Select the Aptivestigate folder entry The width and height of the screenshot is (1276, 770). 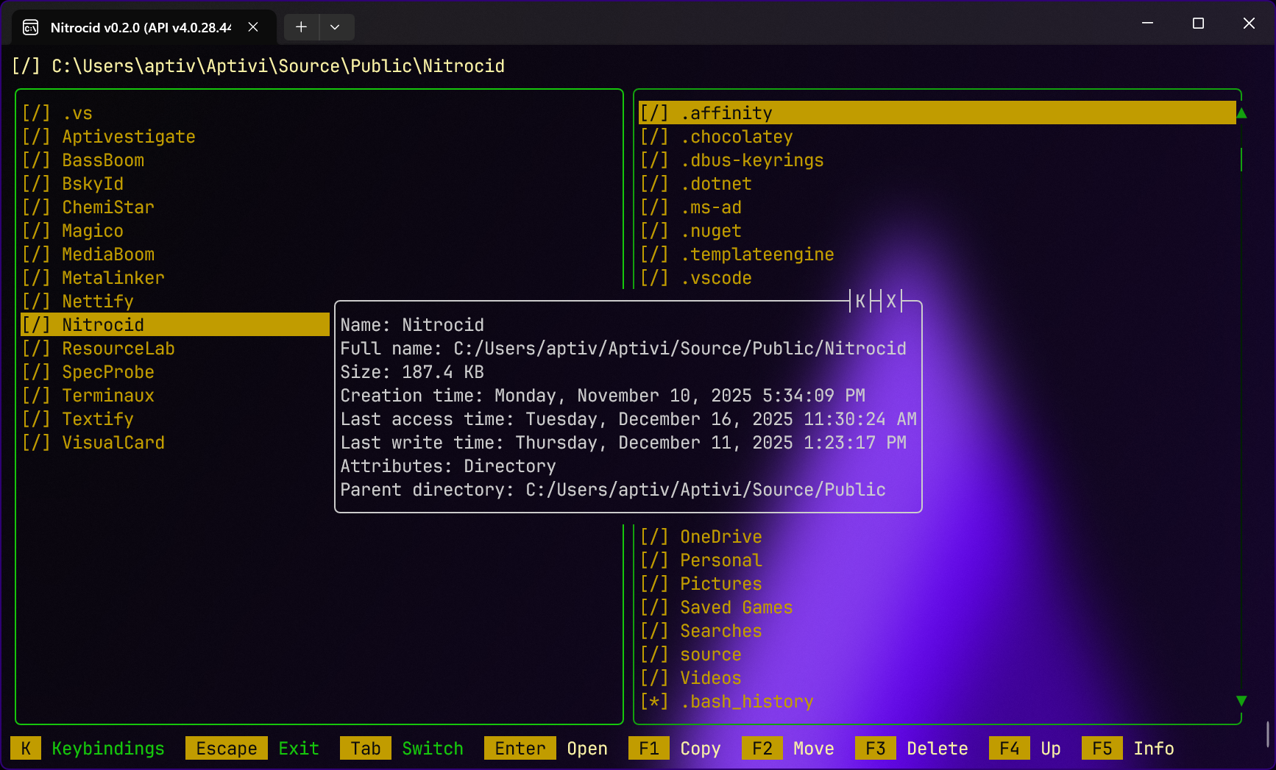(x=128, y=137)
